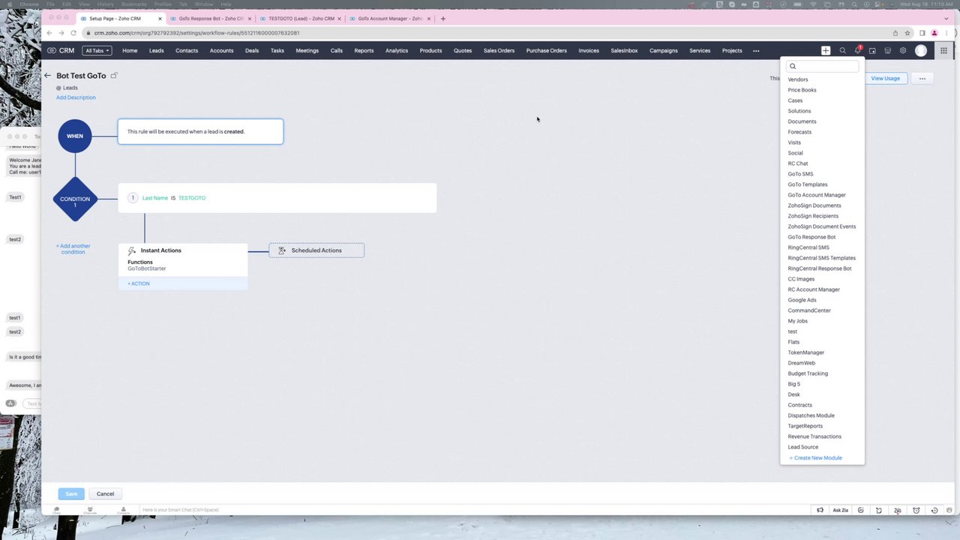Select RingCentral SMS Templates module
The height and width of the screenshot is (540, 960).
point(823,258)
